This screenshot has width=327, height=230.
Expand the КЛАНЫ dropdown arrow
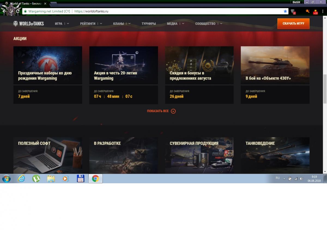click(x=129, y=24)
